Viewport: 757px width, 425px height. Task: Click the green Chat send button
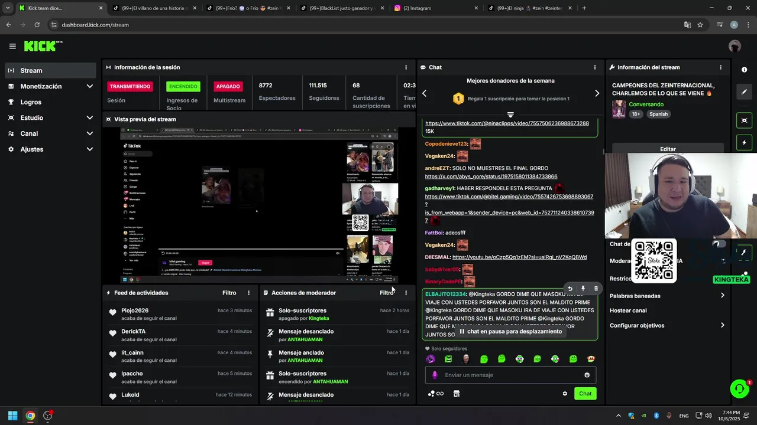(x=585, y=394)
